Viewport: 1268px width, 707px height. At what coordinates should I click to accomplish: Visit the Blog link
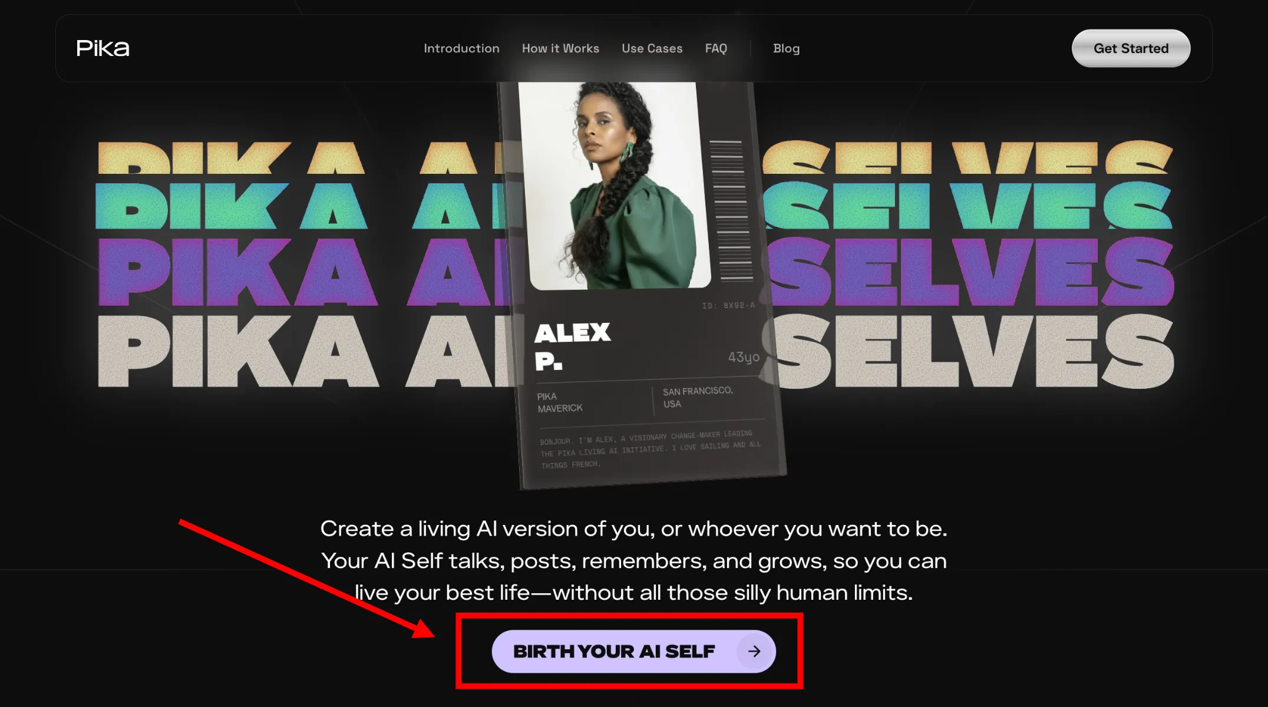click(786, 48)
